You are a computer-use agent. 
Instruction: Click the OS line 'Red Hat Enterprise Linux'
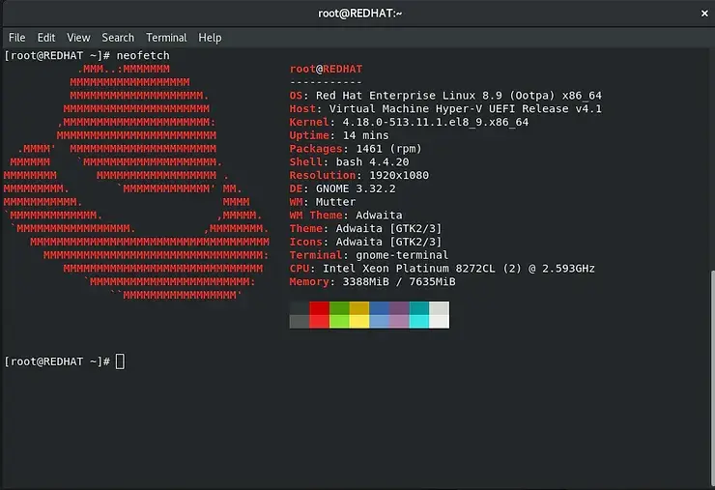point(445,96)
